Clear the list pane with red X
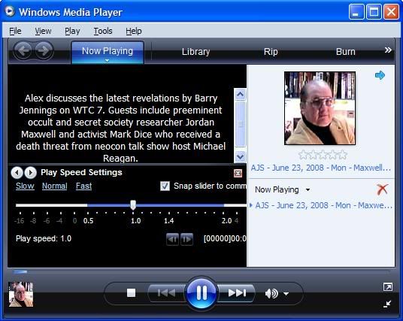Viewport: 403px width, 321px height. pos(382,189)
